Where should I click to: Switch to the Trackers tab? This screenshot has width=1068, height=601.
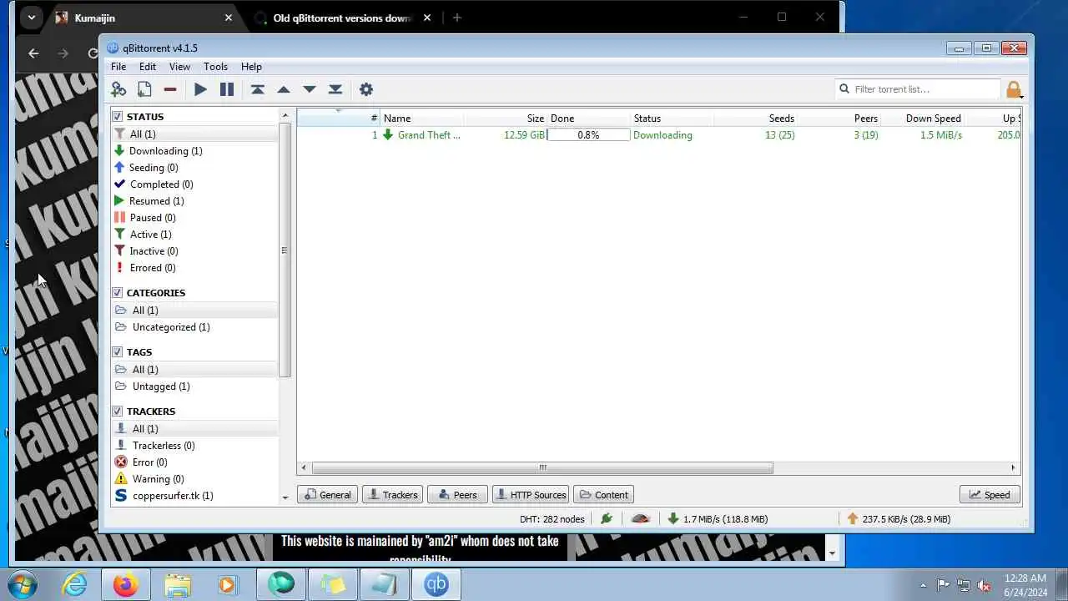(x=392, y=495)
